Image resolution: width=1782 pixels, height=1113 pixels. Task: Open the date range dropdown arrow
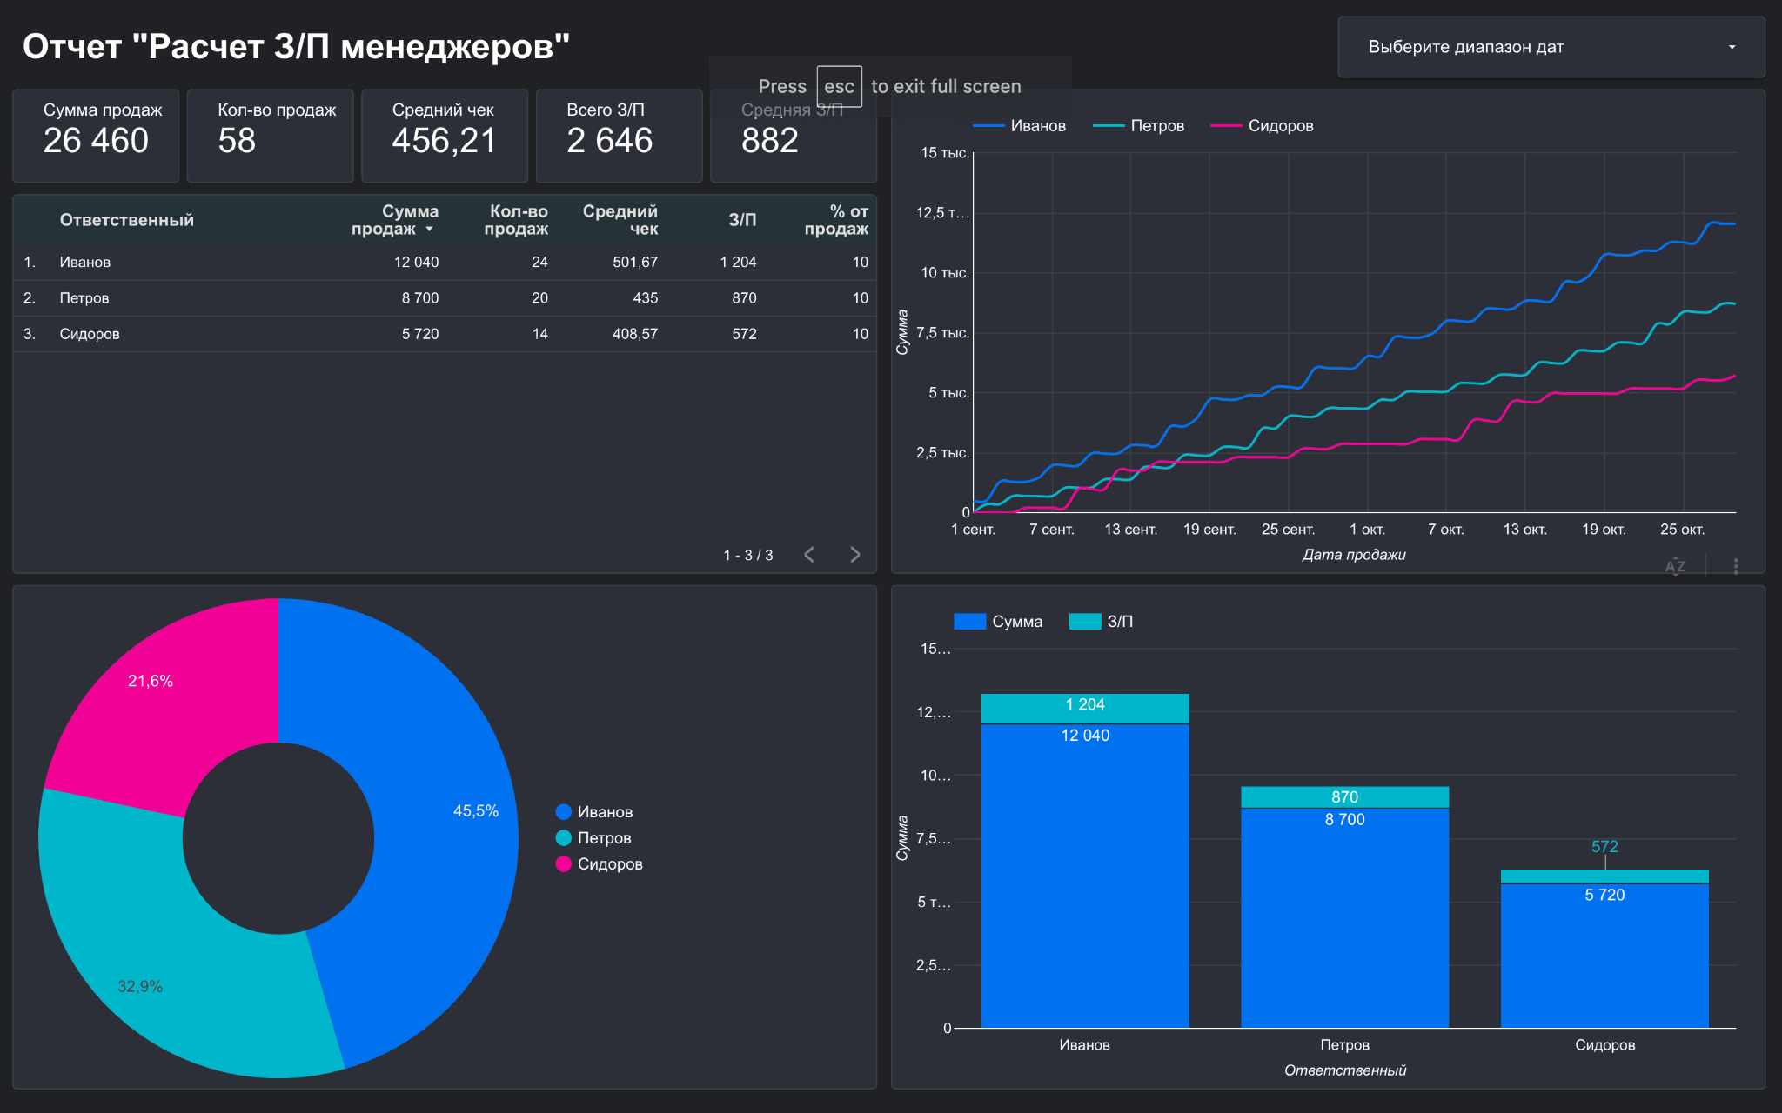point(1732,47)
